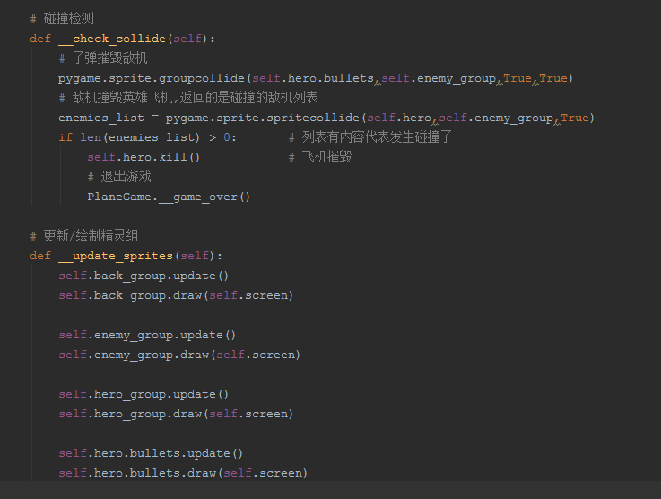661x499 pixels.
Task: Click the comment '# 列表有内容代表发生碰撞了'
Action: (370, 137)
